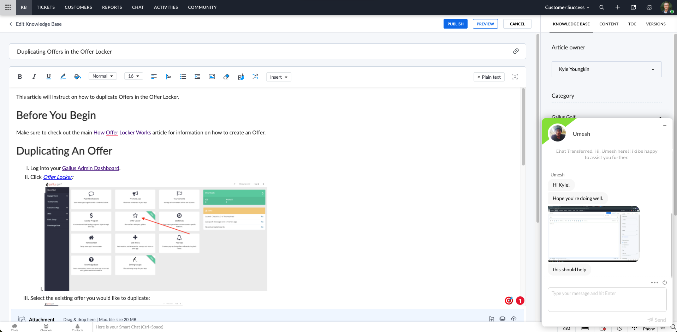Open the settings gear
The width and height of the screenshot is (677, 332).
pyautogui.click(x=649, y=7)
